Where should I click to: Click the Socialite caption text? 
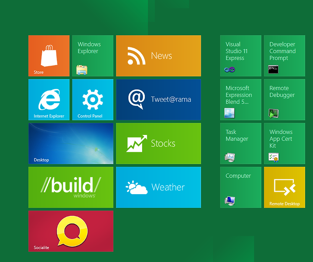coord(41,248)
